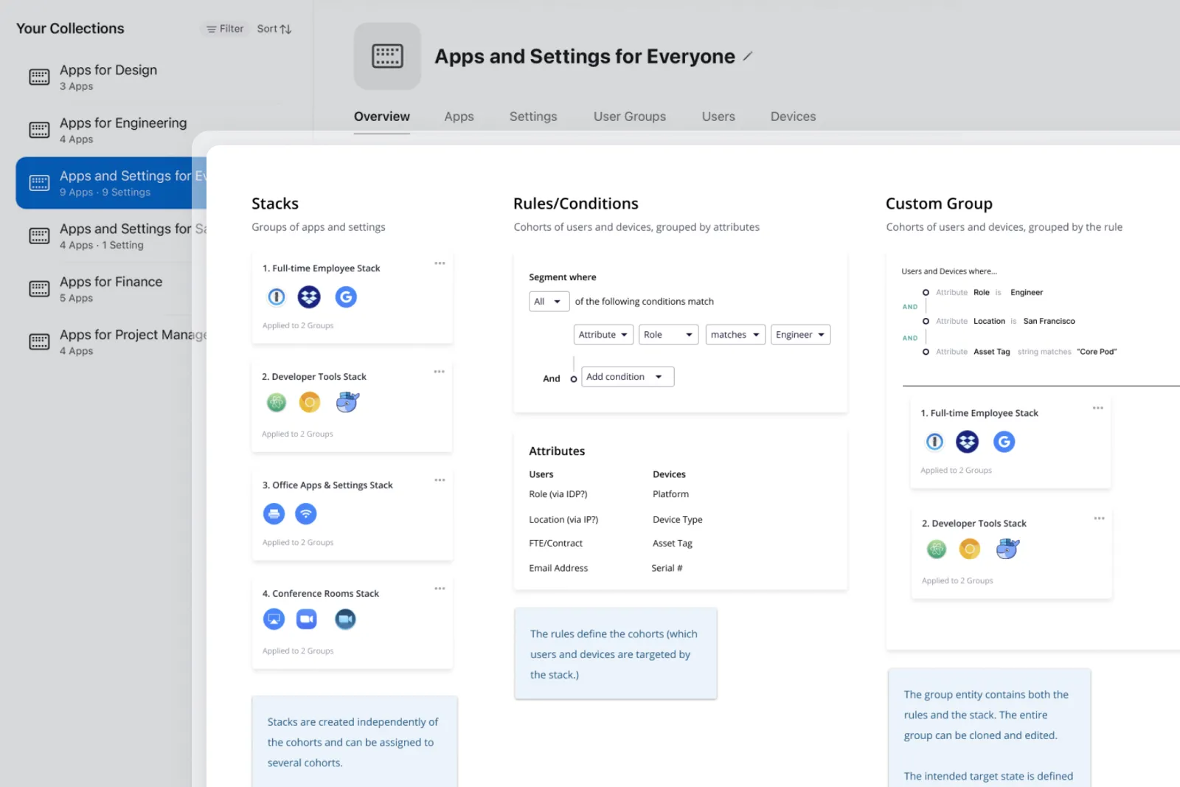Click the Email Address user attribute
This screenshot has height=787, width=1180.
tap(558, 568)
